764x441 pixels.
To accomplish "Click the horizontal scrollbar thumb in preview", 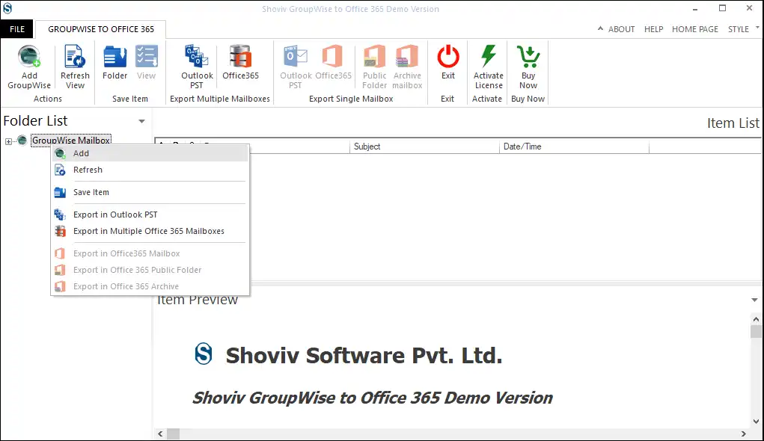I will [174, 434].
